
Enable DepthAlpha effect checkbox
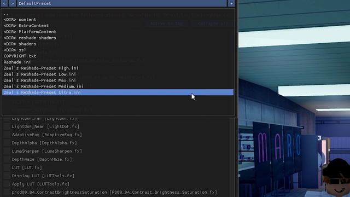point(7,143)
